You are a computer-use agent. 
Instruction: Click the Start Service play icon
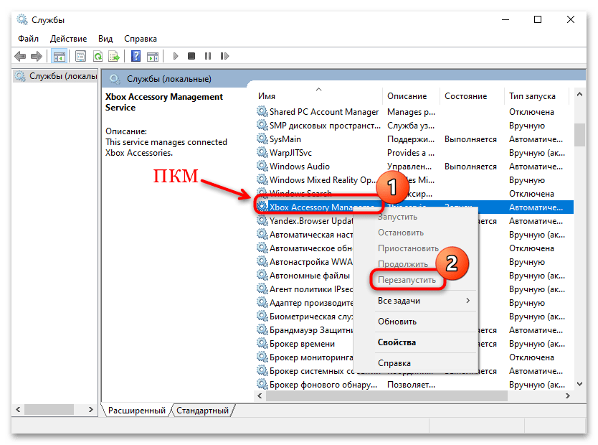pyautogui.click(x=176, y=57)
